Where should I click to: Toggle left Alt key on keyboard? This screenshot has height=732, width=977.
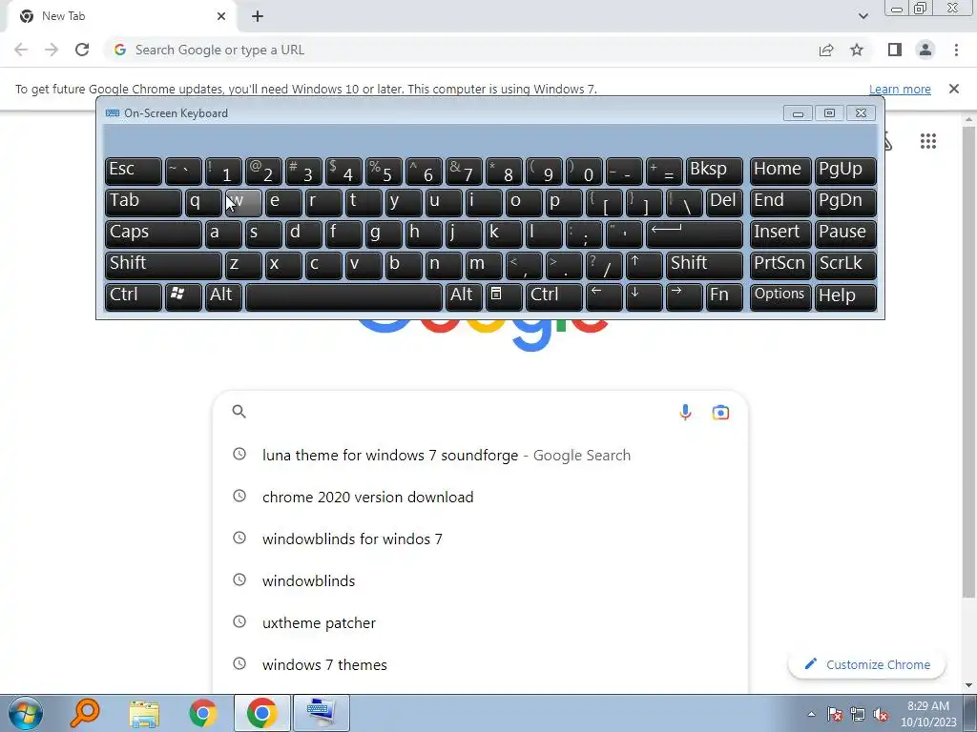pos(223,296)
